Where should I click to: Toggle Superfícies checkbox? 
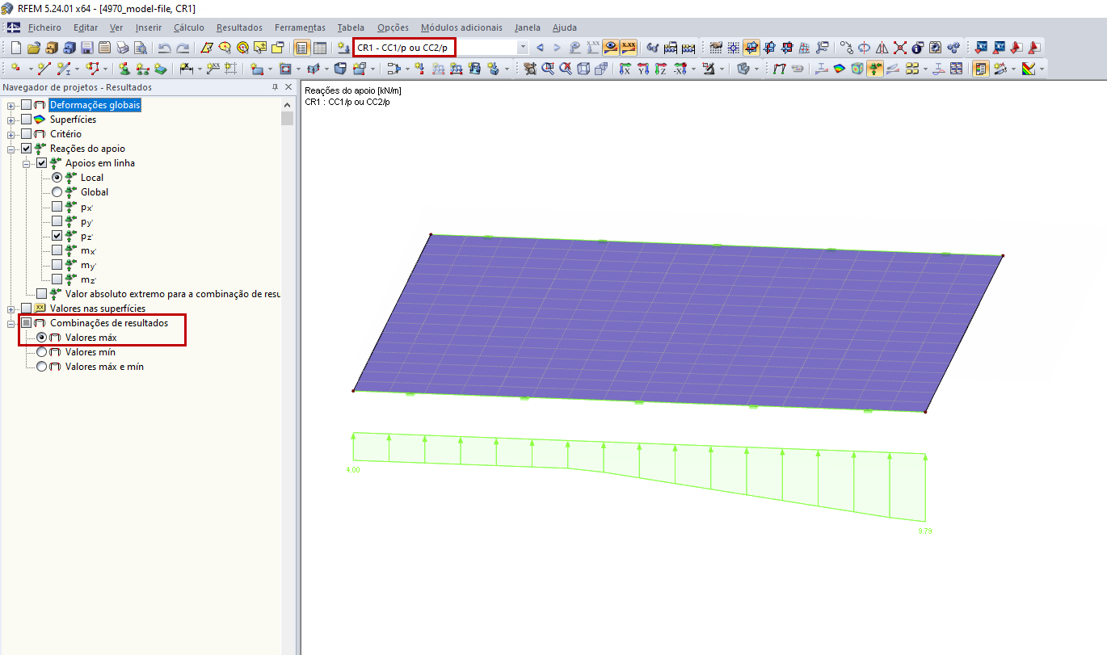tap(27, 120)
